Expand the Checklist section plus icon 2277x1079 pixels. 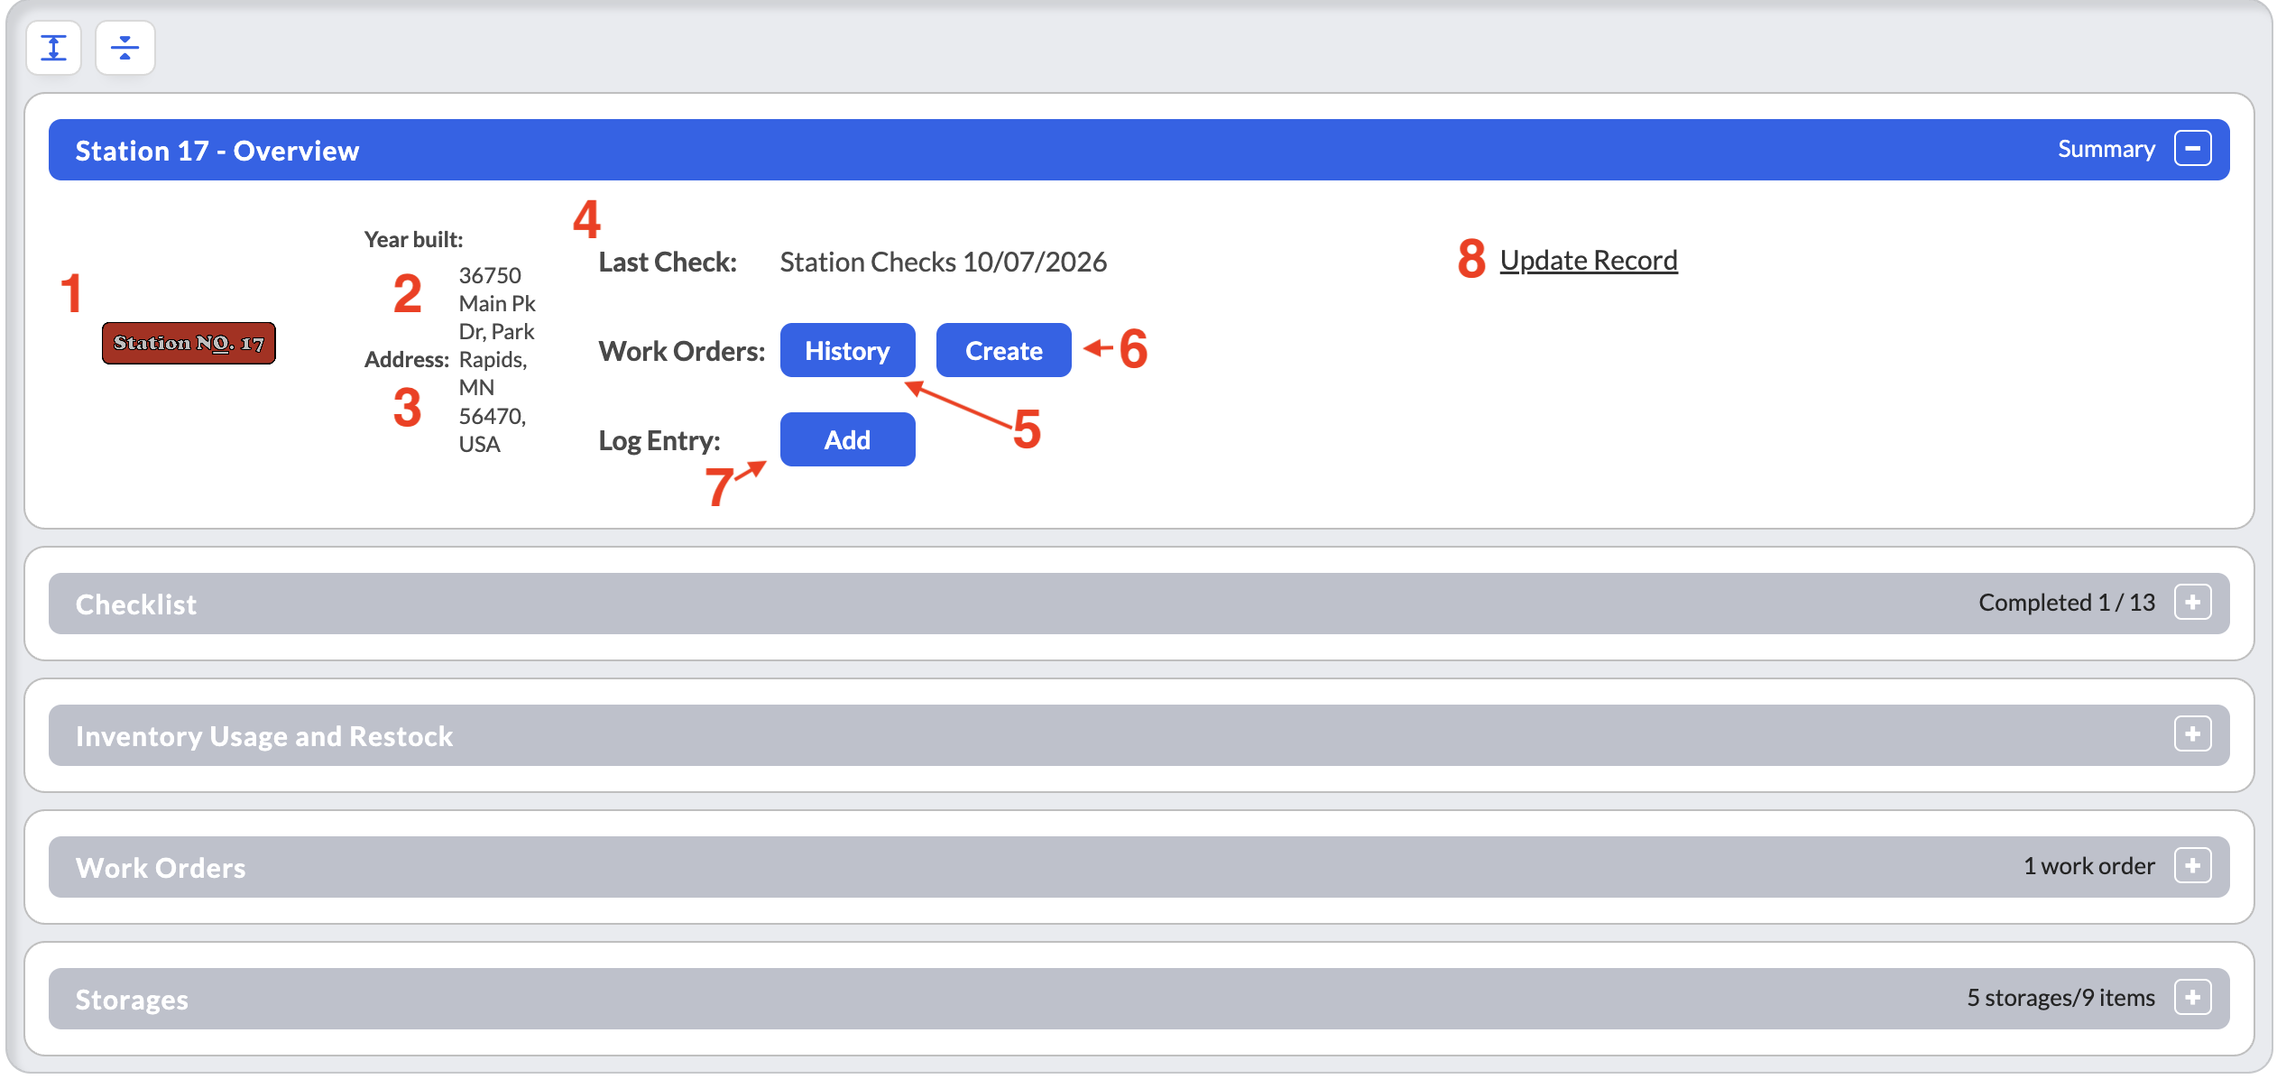pos(2192,603)
